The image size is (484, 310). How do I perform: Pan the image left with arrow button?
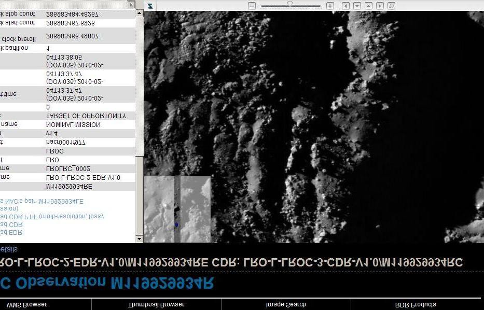click(x=346, y=6)
